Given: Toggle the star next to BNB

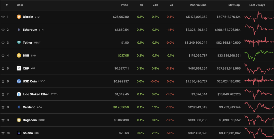Looking at the screenshot, I should coord(3,55).
